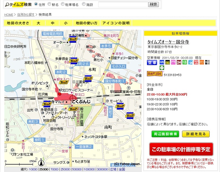
Task: Click the 19:00-22:00 20分 100円 rate
Action: pyautogui.click(x=162, y=104)
